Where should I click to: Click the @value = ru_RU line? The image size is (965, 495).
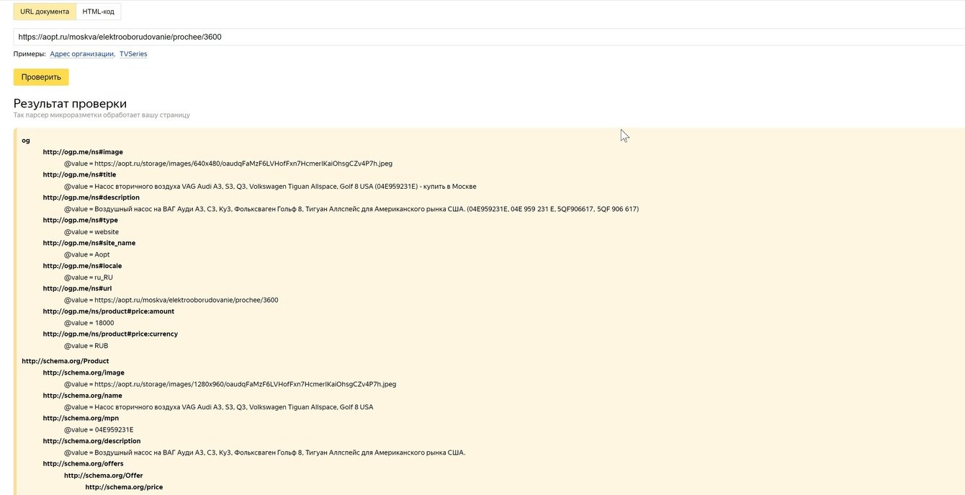pyautogui.click(x=89, y=277)
